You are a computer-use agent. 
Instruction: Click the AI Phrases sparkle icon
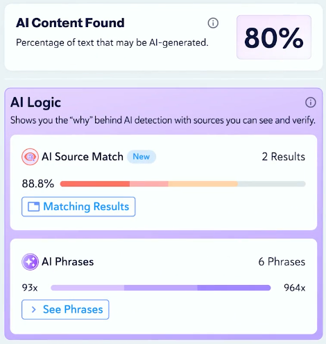[x=30, y=262]
